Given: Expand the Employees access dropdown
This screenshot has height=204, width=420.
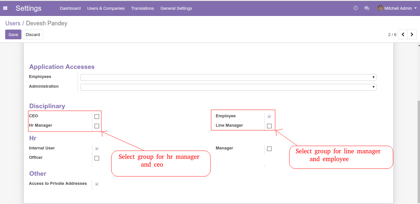Looking at the screenshot, I should [x=228, y=77].
